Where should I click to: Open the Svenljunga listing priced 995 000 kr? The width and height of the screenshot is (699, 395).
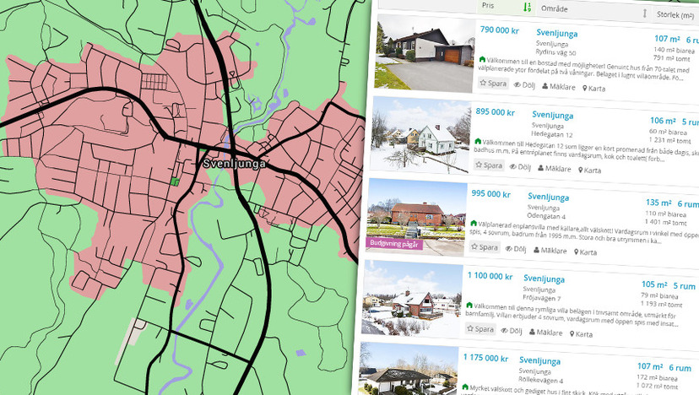[549, 197]
